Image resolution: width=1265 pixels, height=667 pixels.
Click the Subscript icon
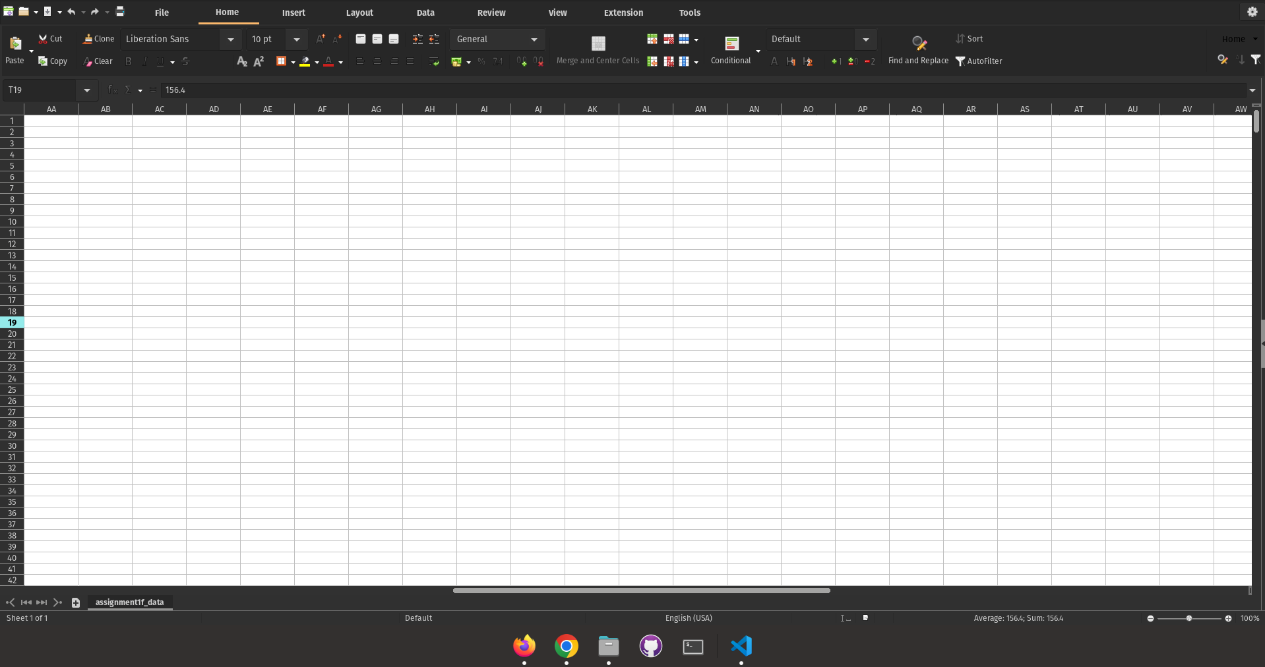click(x=242, y=61)
